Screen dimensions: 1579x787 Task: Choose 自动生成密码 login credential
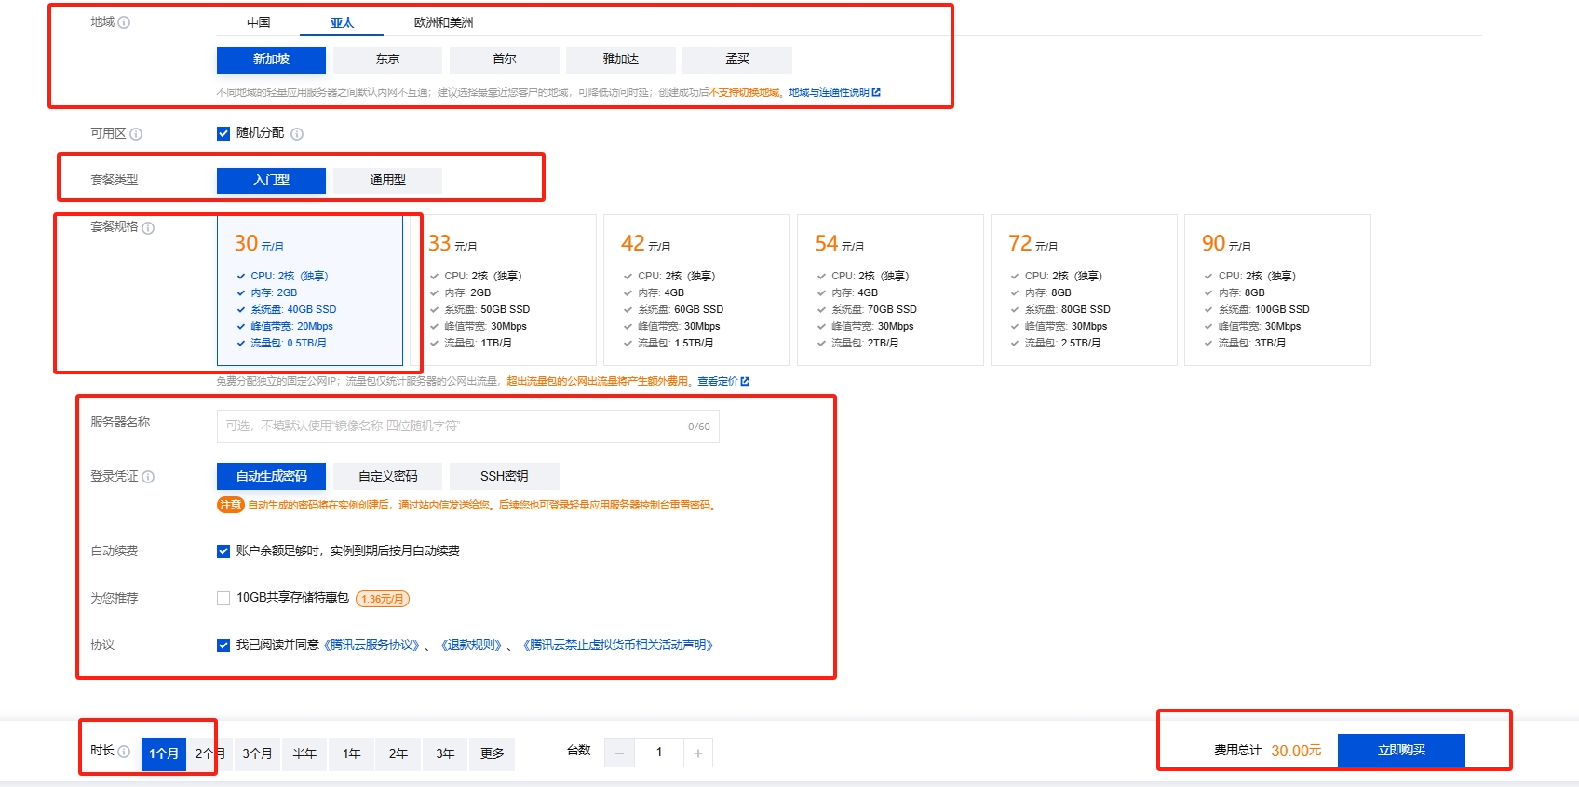tap(271, 477)
